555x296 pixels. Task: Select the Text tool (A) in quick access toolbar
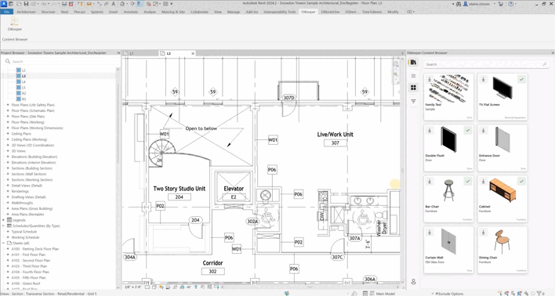click(113, 4)
